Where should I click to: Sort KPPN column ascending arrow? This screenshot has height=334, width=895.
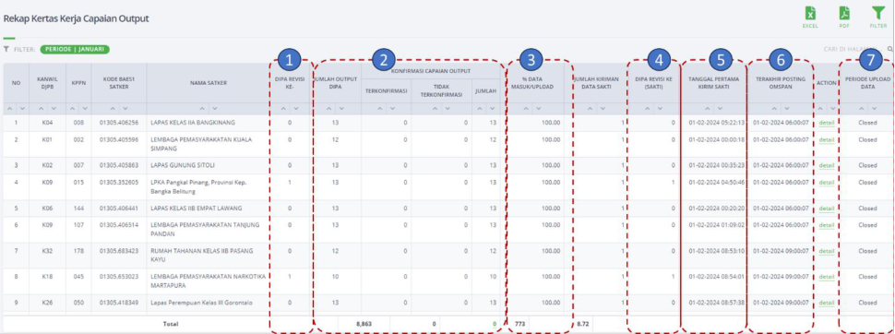73,109
